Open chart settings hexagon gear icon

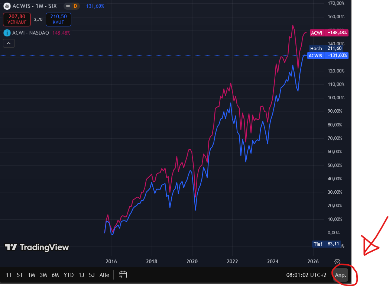coord(337,262)
